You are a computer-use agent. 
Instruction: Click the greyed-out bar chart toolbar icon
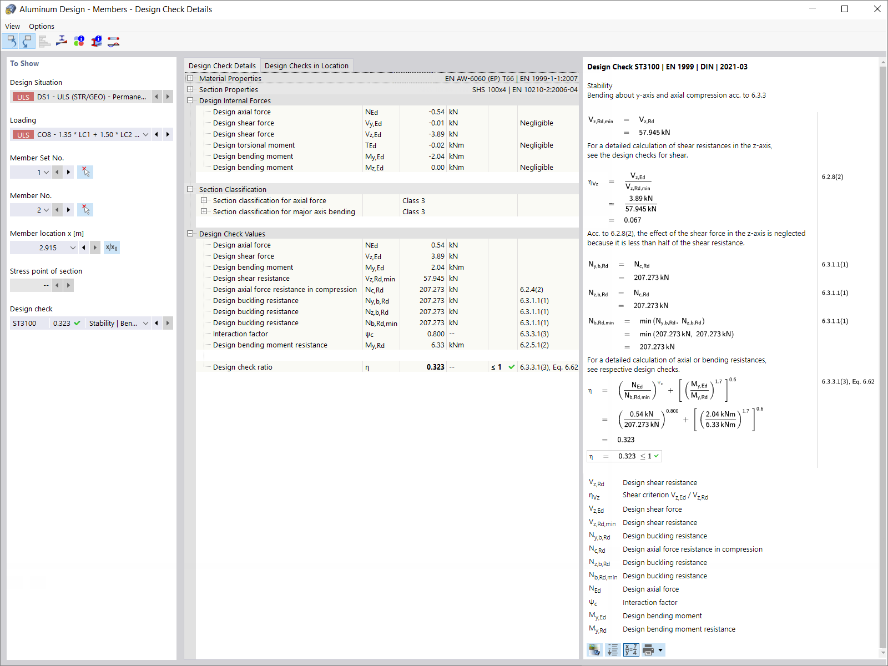click(44, 41)
